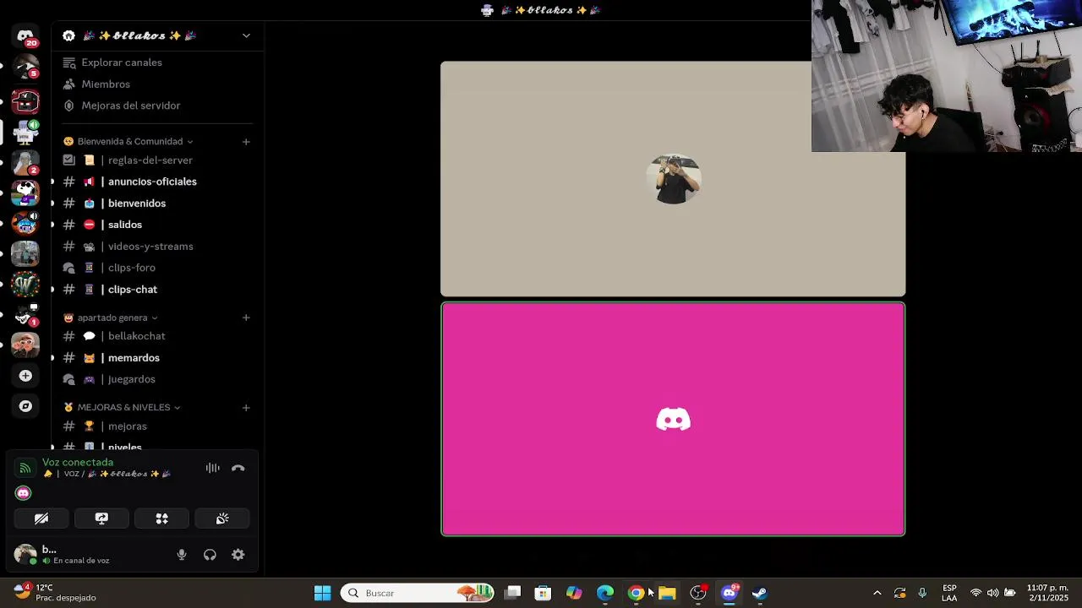This screenshot has width=1082, height=608.
Task: Open Microsoft Store from the taskbar
Action: point(543,593)
